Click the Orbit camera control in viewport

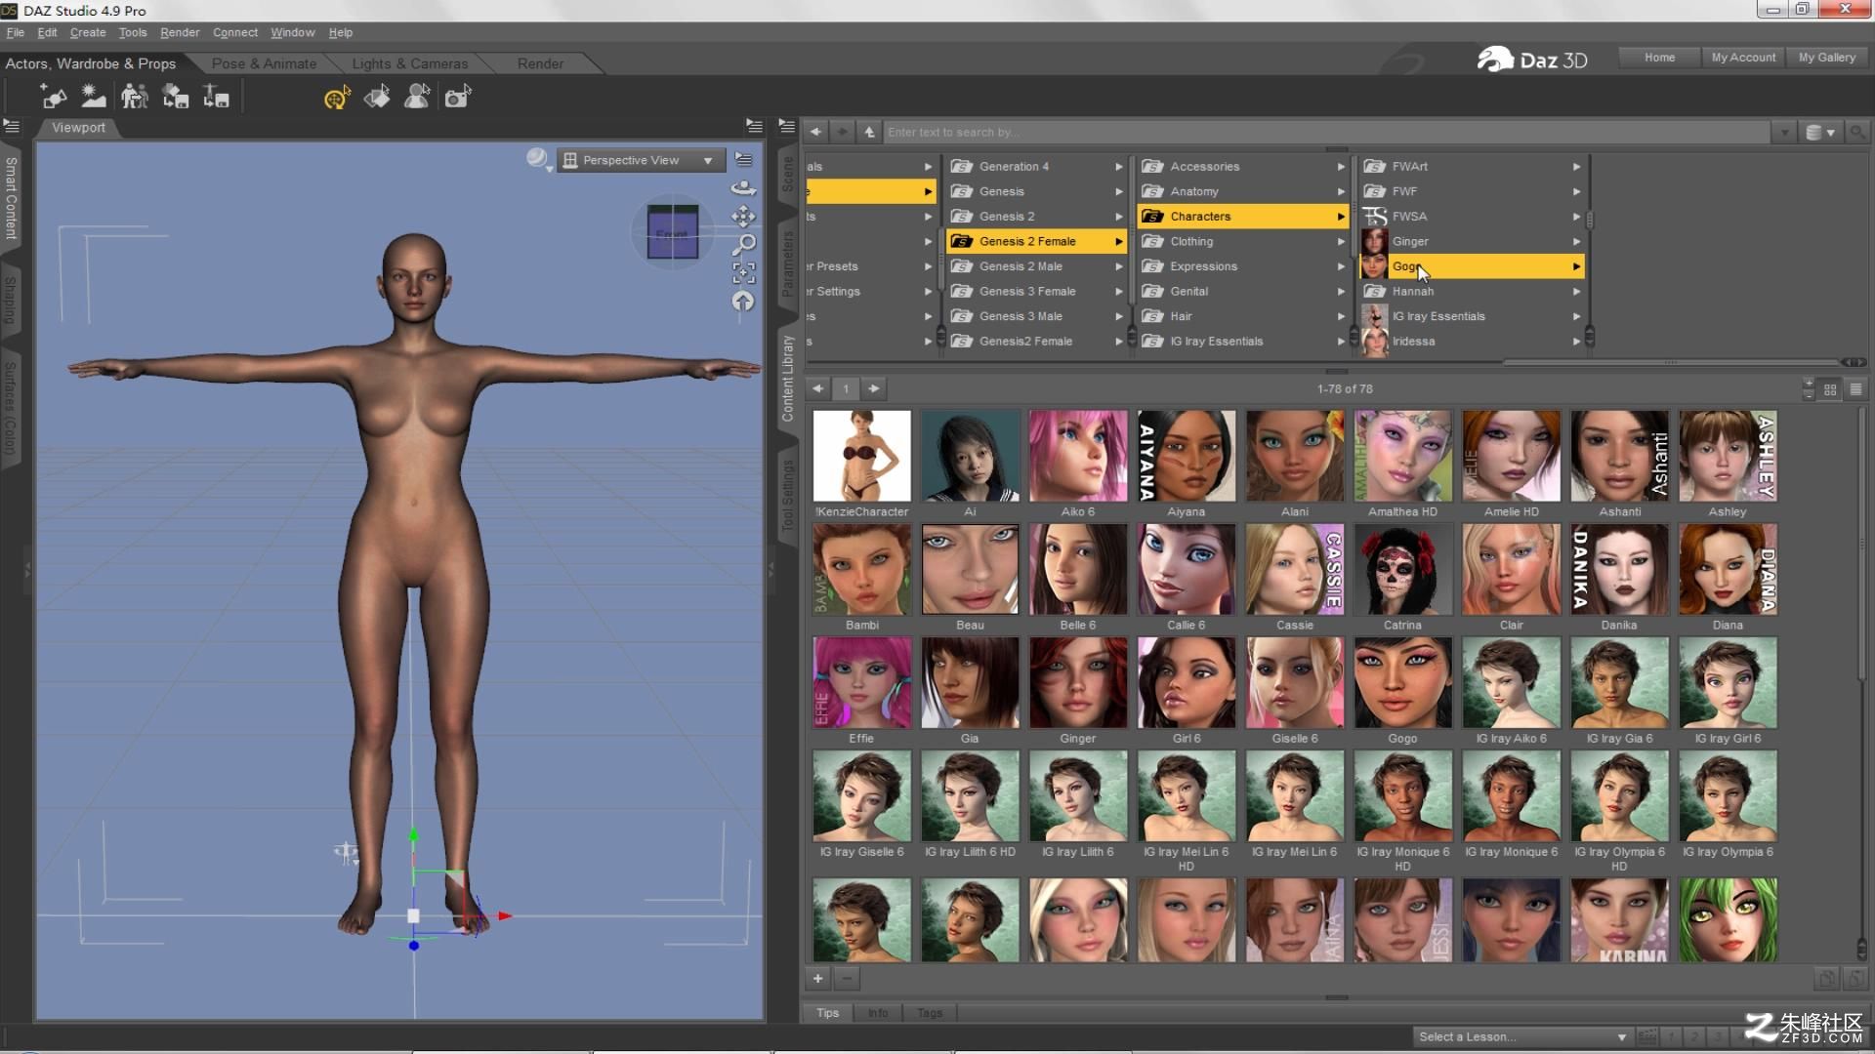click(x=743, y=187)
